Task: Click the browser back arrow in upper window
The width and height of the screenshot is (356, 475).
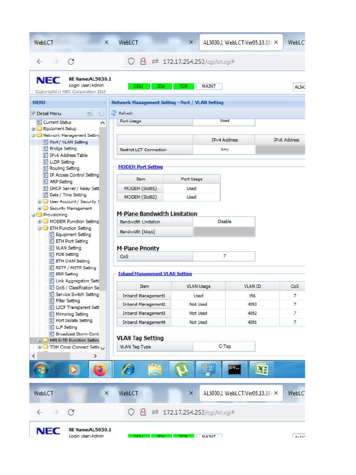Action: 40,62
